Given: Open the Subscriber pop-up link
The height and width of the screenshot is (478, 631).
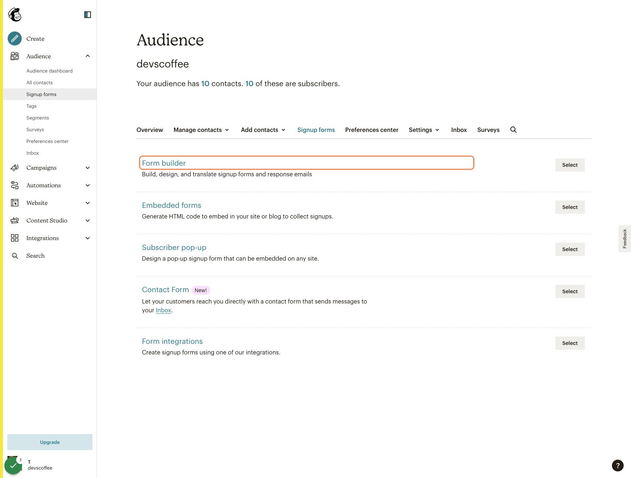Looking at the screenshot, I should 174,247.
